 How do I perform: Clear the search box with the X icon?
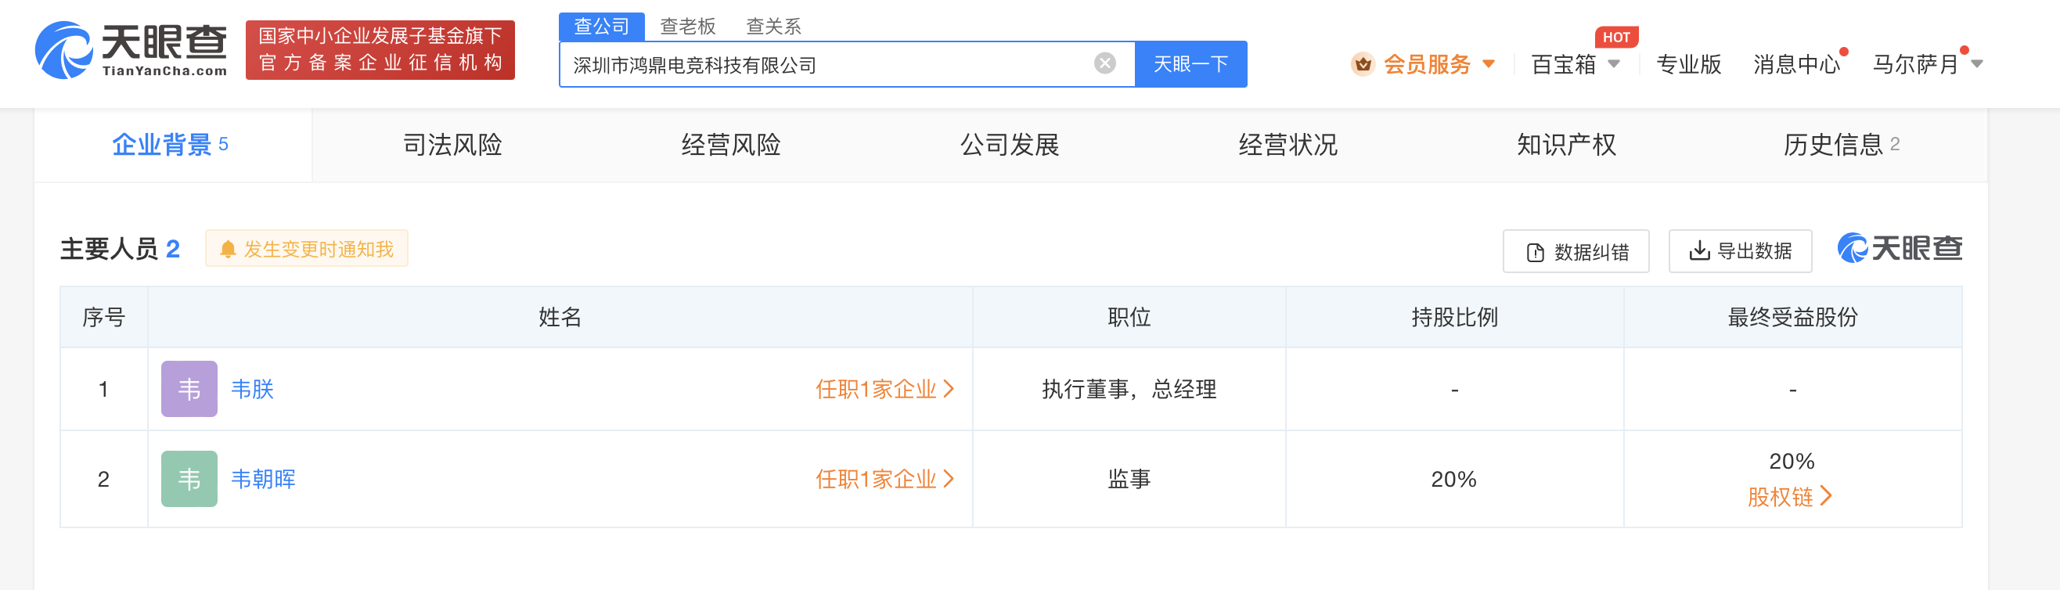(x=1104, y=63)
